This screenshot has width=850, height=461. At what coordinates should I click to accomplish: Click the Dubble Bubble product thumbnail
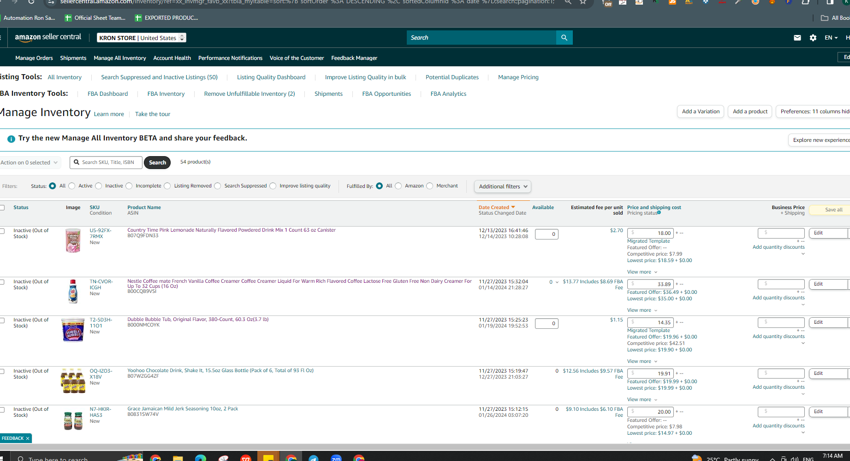click(x=73, y=330)
